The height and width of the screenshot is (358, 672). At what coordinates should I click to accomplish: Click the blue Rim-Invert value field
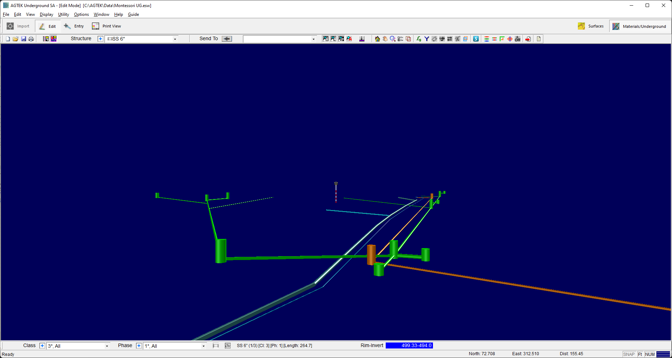tap(409, 345)
